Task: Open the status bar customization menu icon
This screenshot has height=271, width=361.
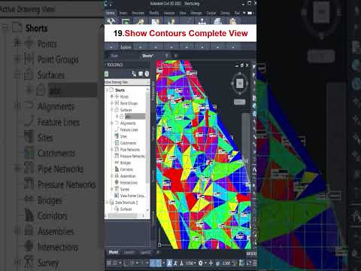Action: (254, 263)
